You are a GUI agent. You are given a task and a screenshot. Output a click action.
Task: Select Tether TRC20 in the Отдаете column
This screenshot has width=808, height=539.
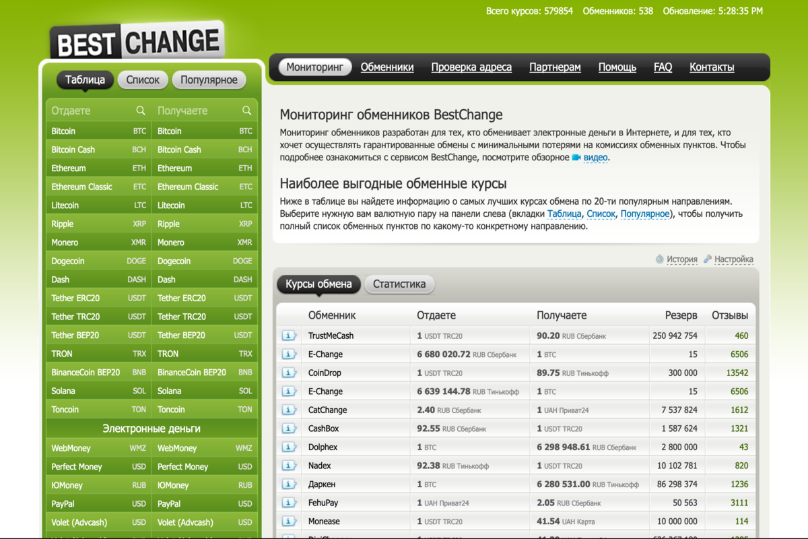pos(99,316)
